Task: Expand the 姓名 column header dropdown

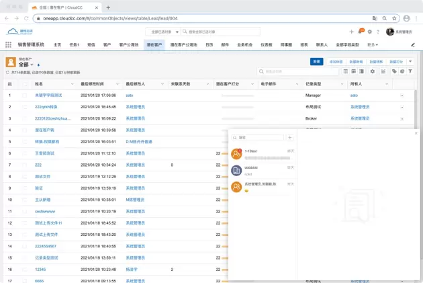Action: pos(72,84)
